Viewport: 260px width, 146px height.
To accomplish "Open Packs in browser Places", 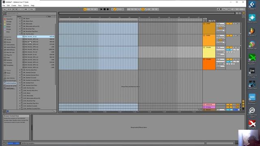I will (8, 73).
